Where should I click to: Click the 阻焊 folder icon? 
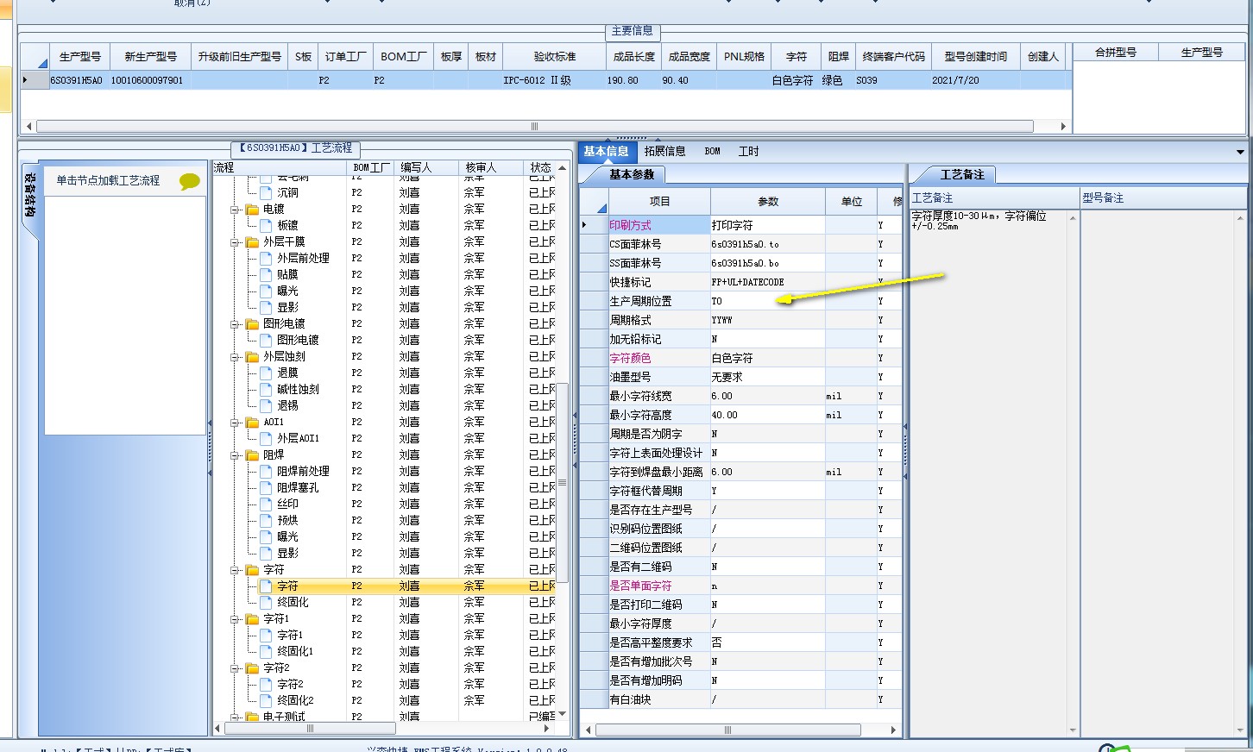pyautogui.click(x=252, y=455)
